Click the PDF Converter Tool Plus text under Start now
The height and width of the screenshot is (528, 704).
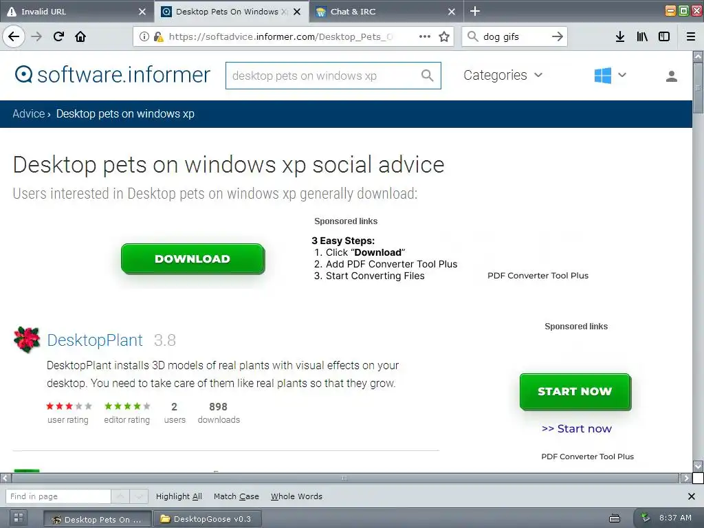[x=587, y=456]
